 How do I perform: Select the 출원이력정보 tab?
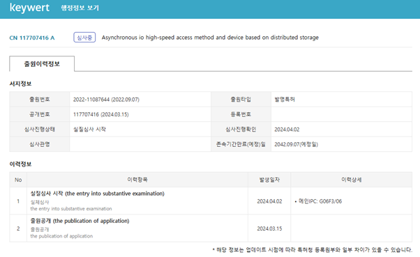click(x=42, y=63)
